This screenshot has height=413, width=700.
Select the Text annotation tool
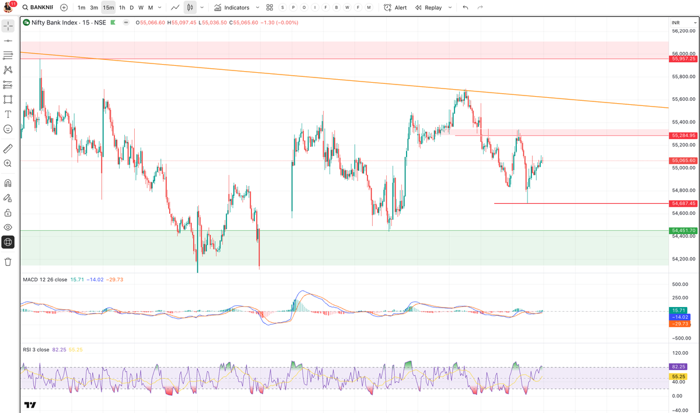pyautogui.click(x=8, y=114)
